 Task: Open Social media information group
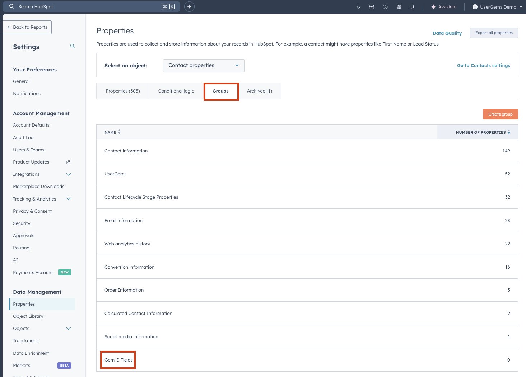[131, 337]
